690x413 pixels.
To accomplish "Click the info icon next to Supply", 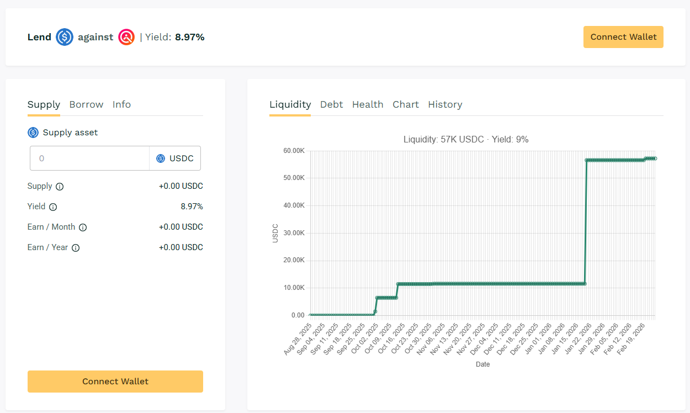I will (60, 187).
